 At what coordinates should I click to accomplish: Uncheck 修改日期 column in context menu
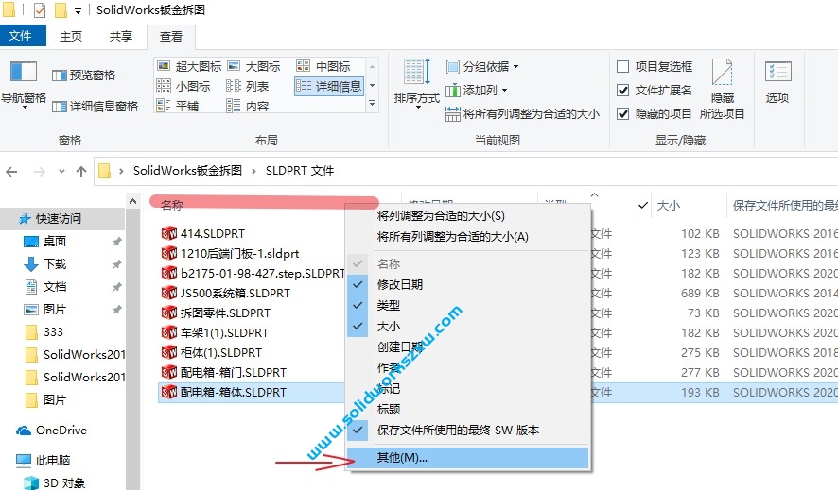(468, 285)
